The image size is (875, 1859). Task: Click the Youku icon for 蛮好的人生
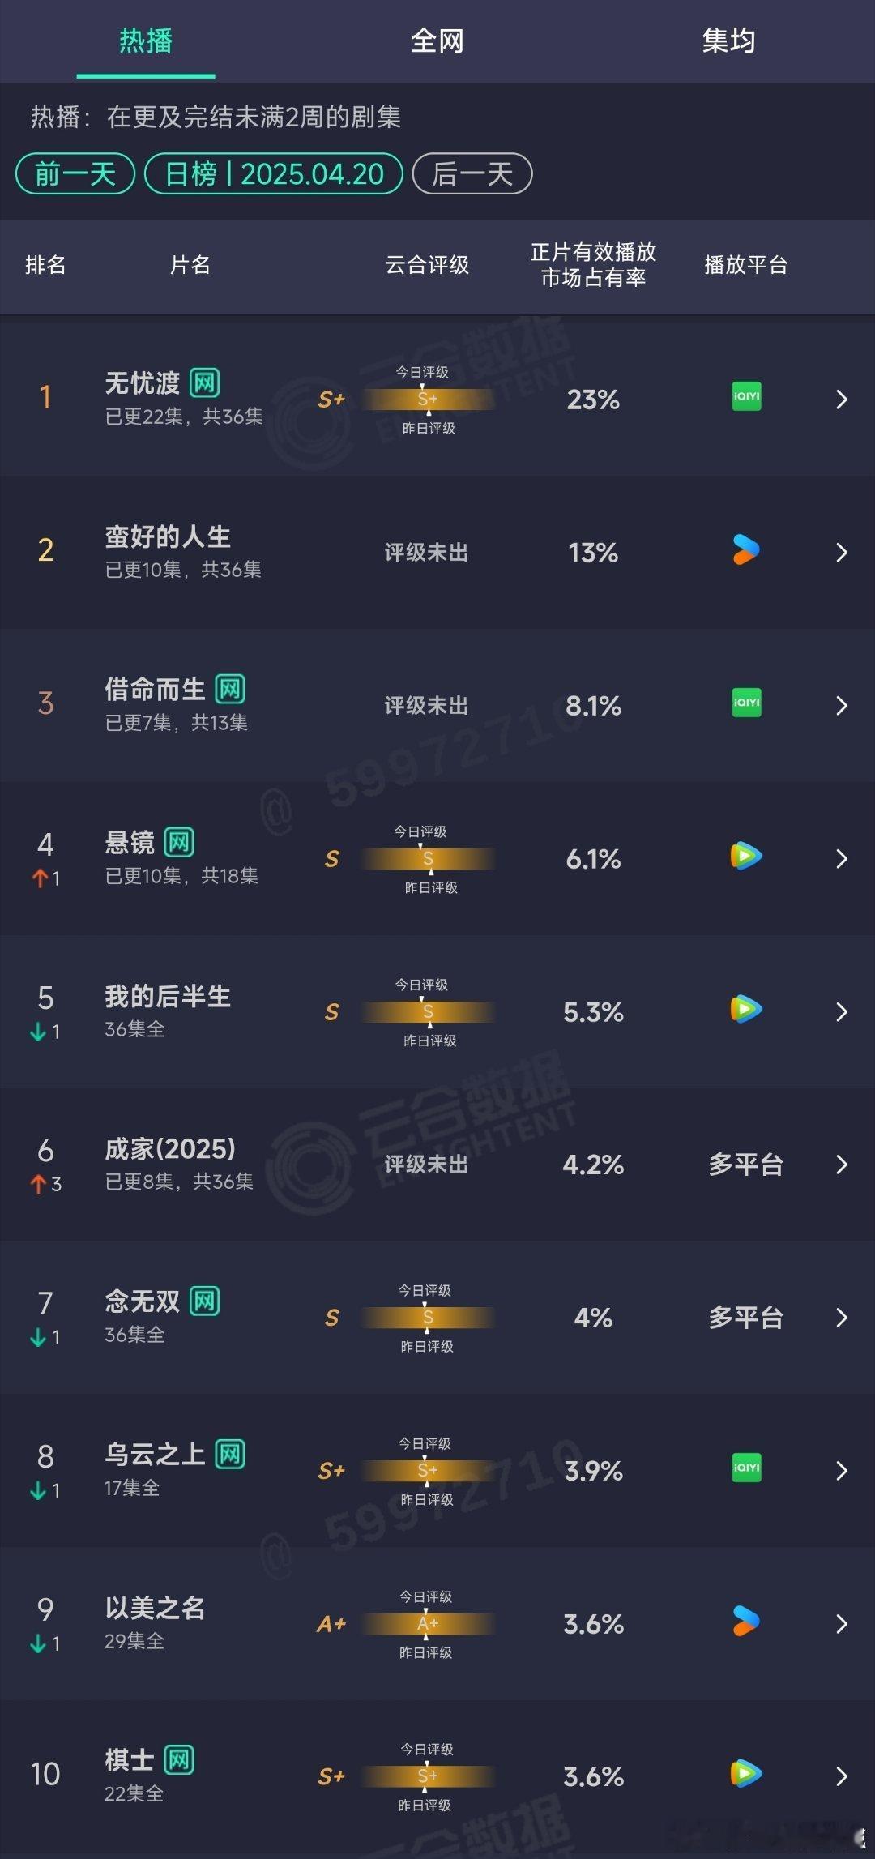[746, 549]
